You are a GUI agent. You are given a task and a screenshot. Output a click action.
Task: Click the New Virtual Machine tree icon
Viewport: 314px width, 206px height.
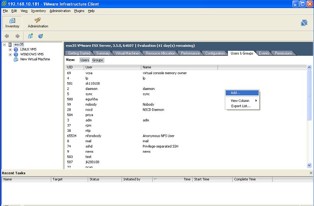pyautogui.click(x=16, y=59)
